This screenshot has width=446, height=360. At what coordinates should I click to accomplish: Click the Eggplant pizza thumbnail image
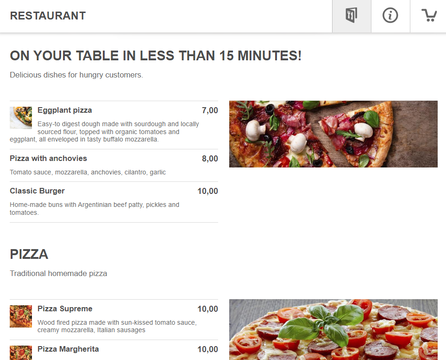point(20,117)
